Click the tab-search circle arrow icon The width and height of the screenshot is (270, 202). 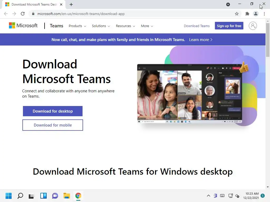tap(228, 4)
